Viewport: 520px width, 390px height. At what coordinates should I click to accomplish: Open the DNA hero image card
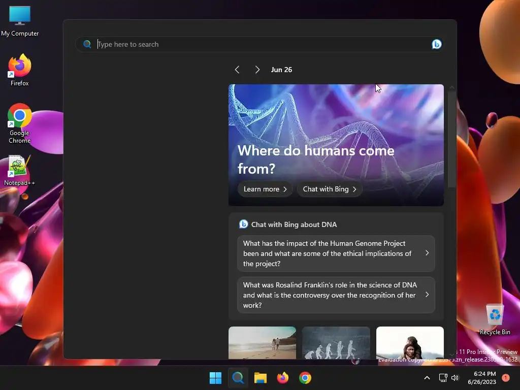click(336, 145)
